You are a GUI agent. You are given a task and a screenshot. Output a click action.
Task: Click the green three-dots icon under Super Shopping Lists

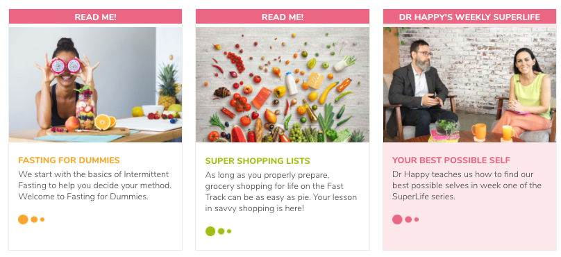(x=218, y=231)
